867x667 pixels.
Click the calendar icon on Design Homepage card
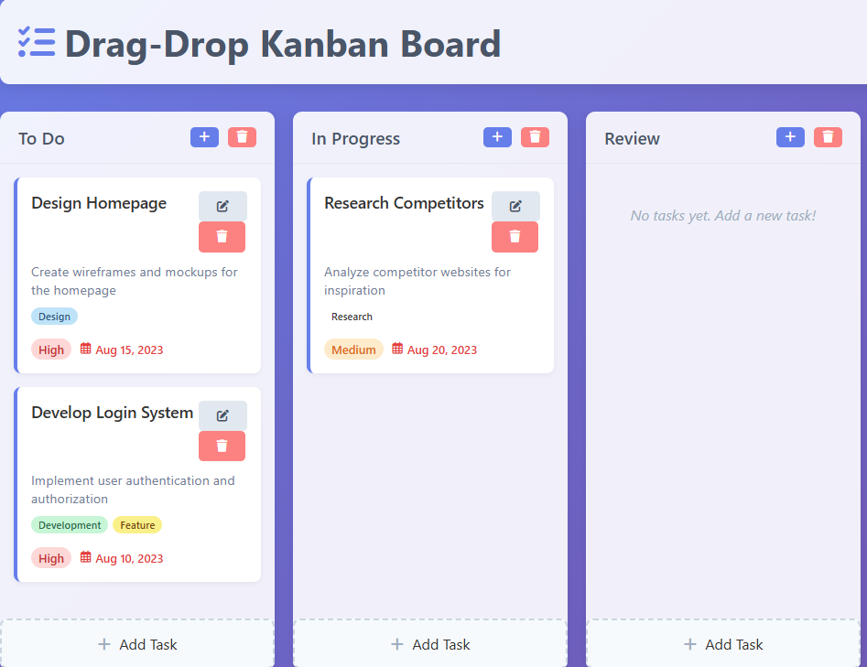[85, 349]
